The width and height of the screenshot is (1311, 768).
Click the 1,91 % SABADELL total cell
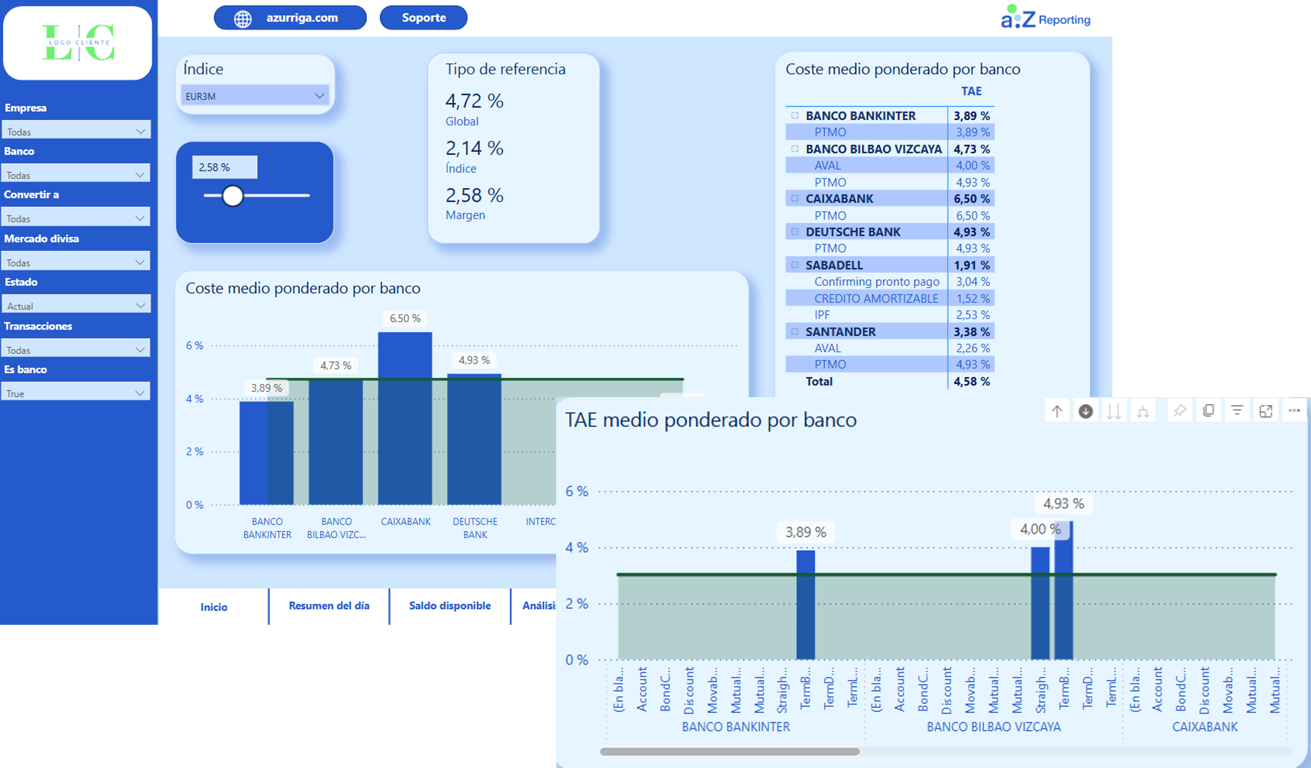971,265
